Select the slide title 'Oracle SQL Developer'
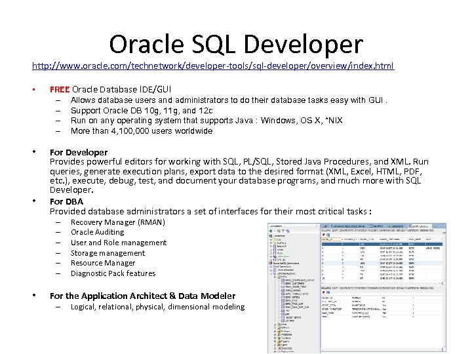Screen dimensions: 472x354 [236, 44]
